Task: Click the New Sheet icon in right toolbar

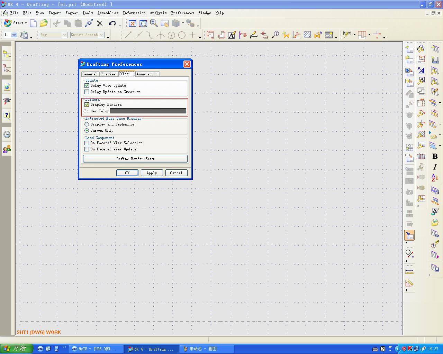Action: pos(409,49)
